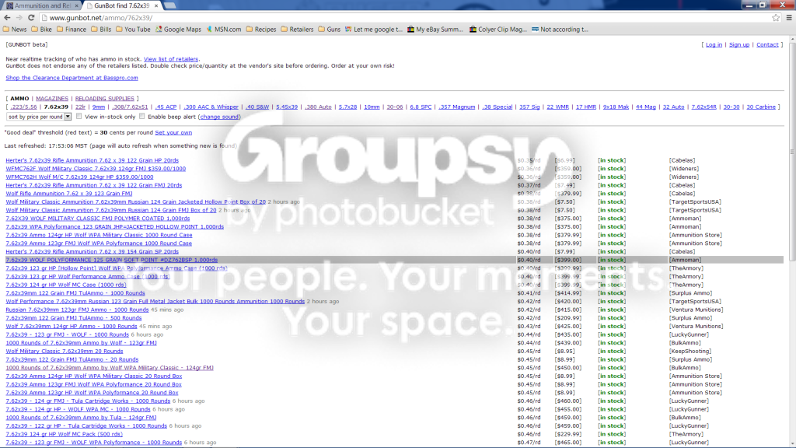Select the 5.45x39 caliber

click(287, 107)
